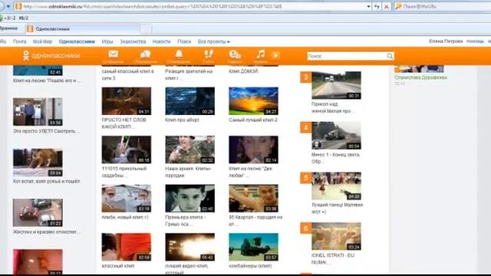Image resolution: width=491 pixels, height=276 pixels.
Task: Click search provider icon in browser search box
Action: coord(398,6)
